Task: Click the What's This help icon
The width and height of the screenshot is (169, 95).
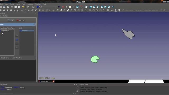Action: (x=59, y=7)
